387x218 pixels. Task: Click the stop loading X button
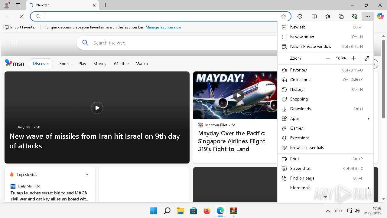pyautogui.click(x=21, y=16)
